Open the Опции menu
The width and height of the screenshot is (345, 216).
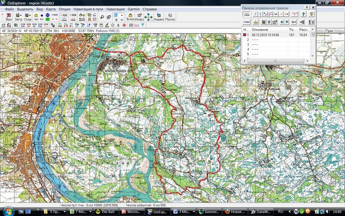[64, 9]
